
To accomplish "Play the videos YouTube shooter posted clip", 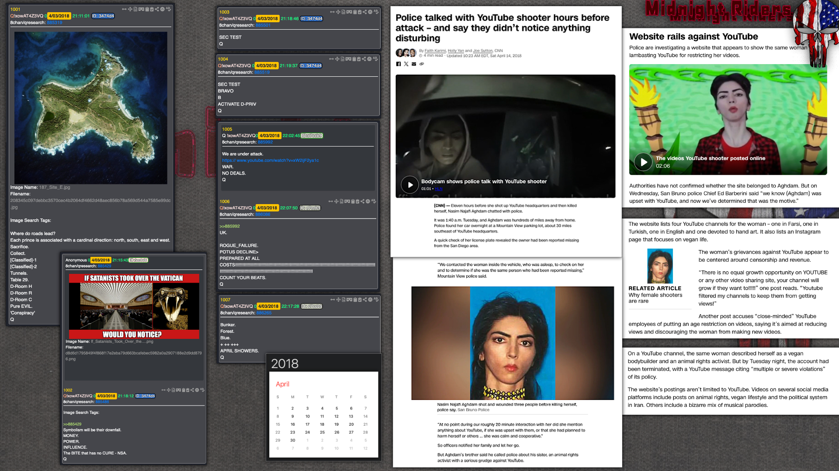I will tap(643, 162).
